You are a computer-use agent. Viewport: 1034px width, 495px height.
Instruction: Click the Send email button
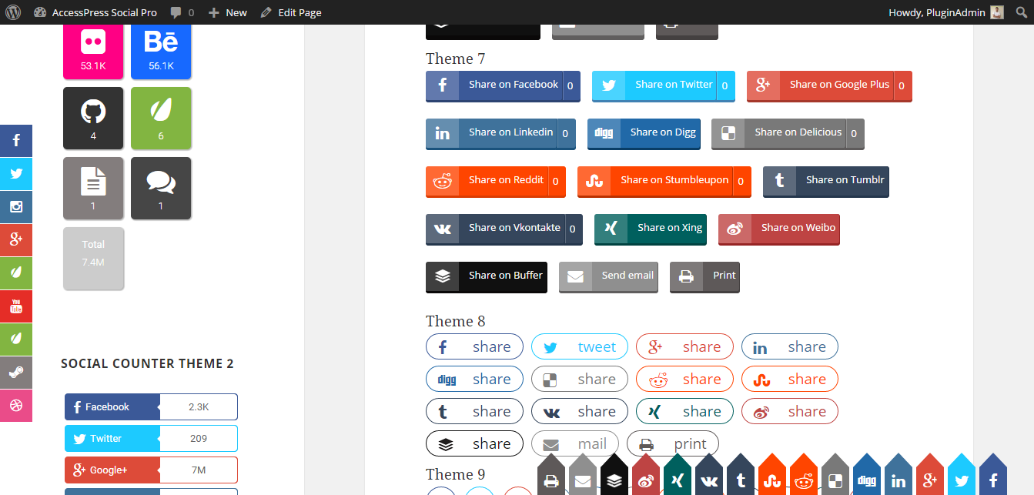608,276
